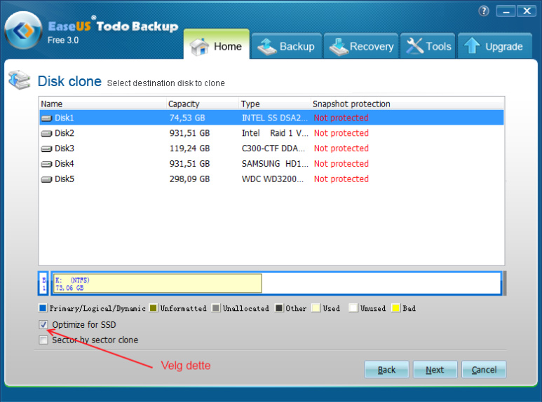Click the Backup tab drive icon

click(267, 47)
